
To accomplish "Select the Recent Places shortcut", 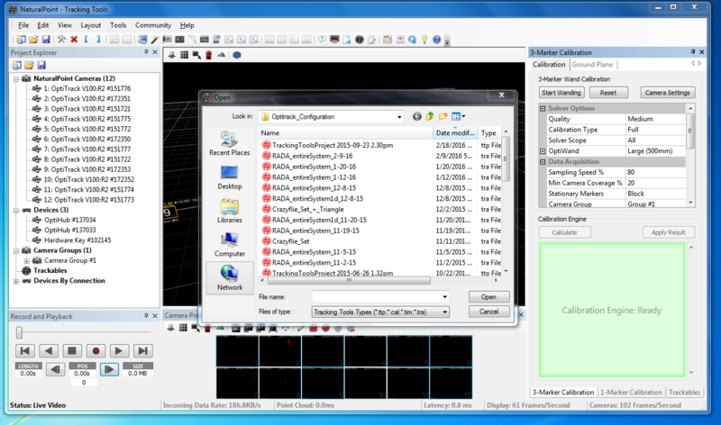I will coord(229,143).
